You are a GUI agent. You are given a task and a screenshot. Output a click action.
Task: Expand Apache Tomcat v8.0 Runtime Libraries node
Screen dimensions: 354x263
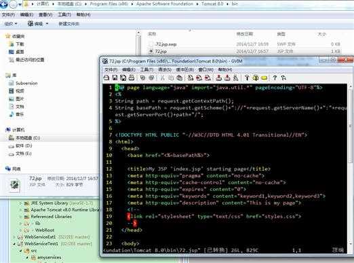pyautogui.click(x=21, y=210)
